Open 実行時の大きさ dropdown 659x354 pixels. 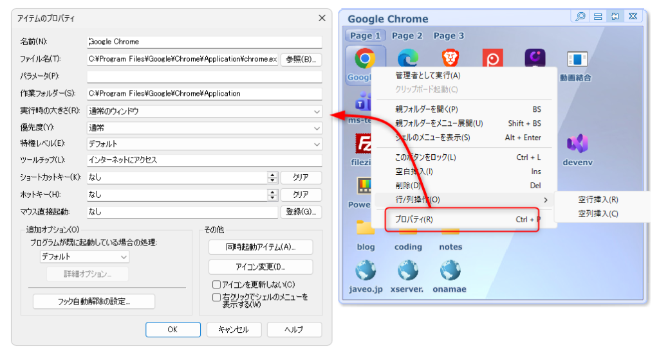(205, 111)
